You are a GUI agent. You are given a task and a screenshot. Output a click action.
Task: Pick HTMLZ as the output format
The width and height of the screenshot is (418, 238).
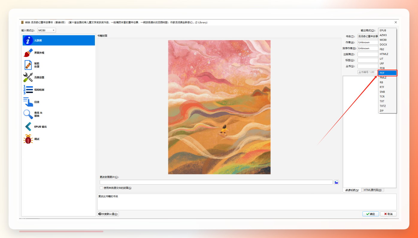coord(387,54)
